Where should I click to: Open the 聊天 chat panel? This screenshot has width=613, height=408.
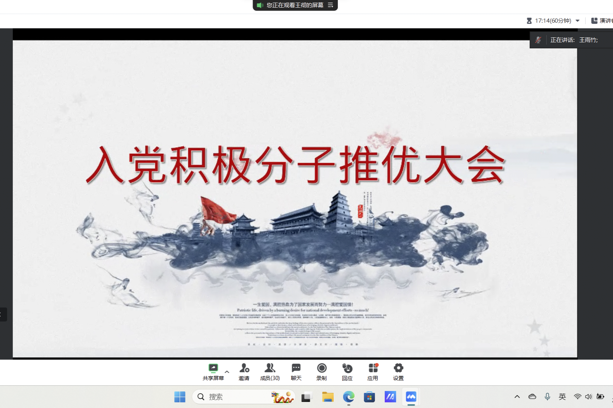click(296, 368)
